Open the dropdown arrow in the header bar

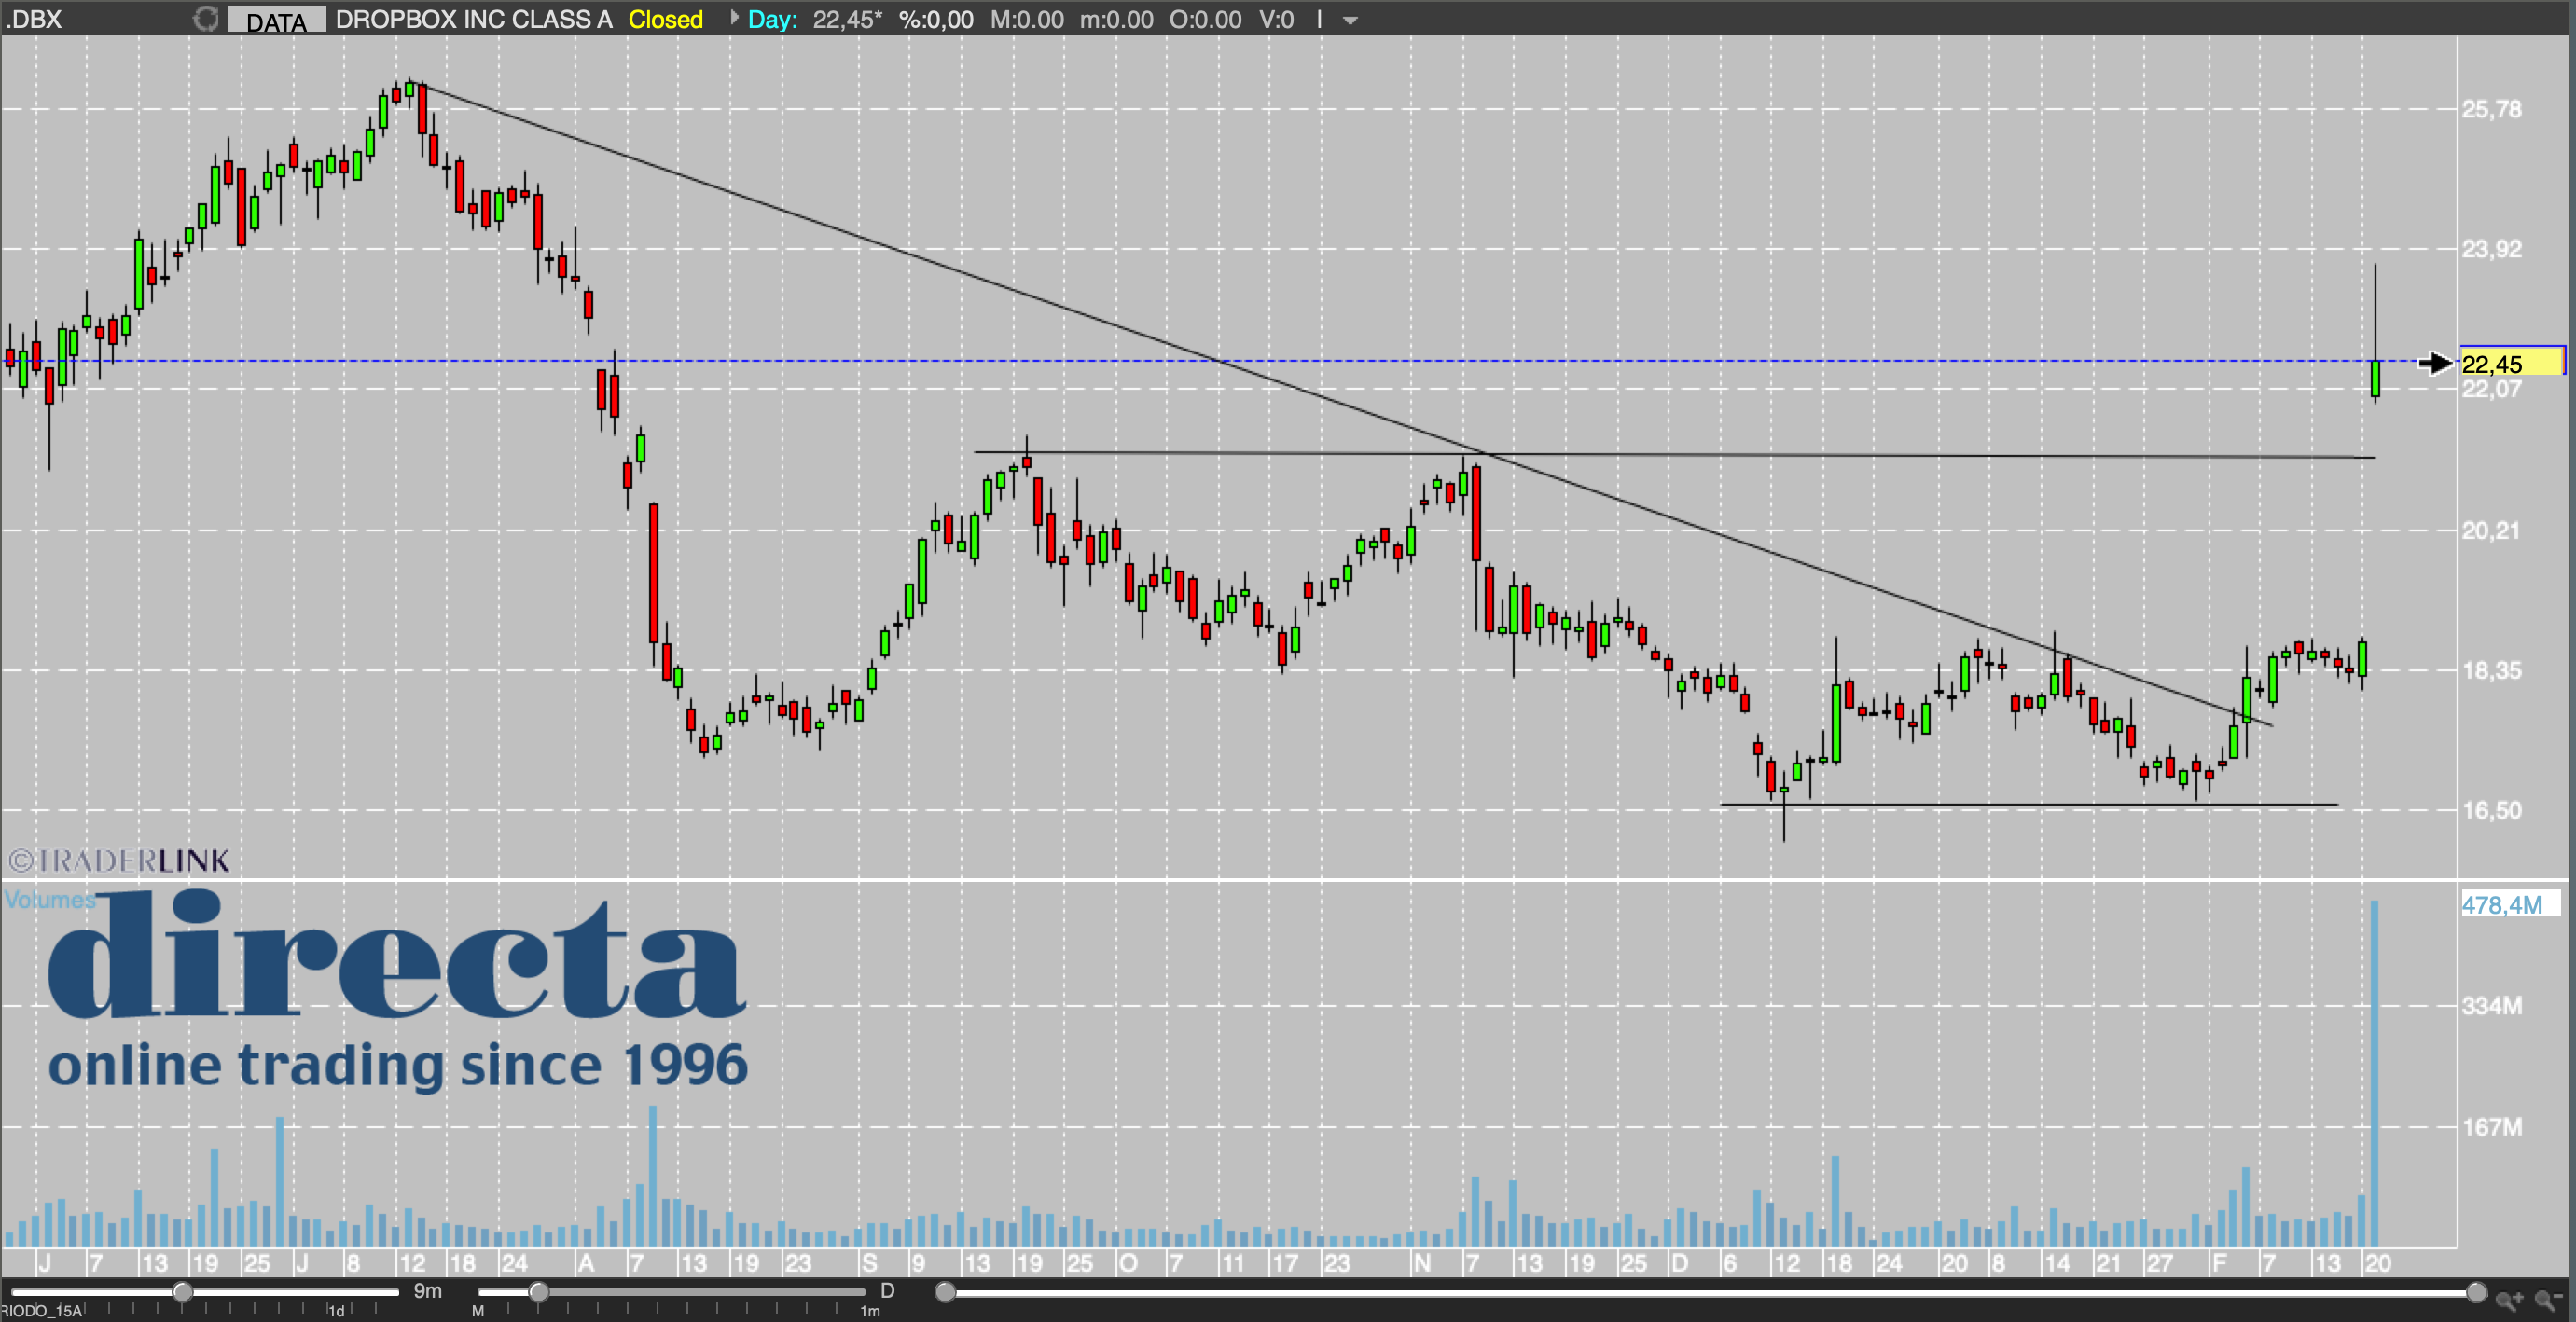click(1350, 20)
